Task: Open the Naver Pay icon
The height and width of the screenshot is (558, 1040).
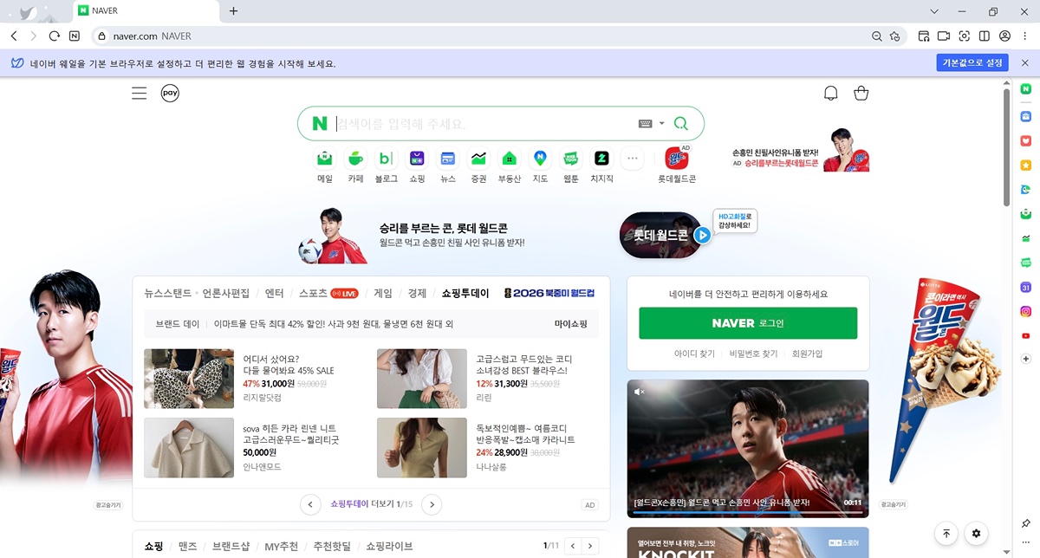Action: [170, 94]
